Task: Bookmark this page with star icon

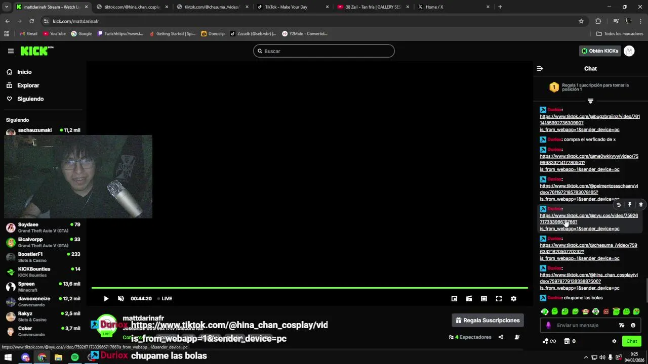Action: (581, 21)
